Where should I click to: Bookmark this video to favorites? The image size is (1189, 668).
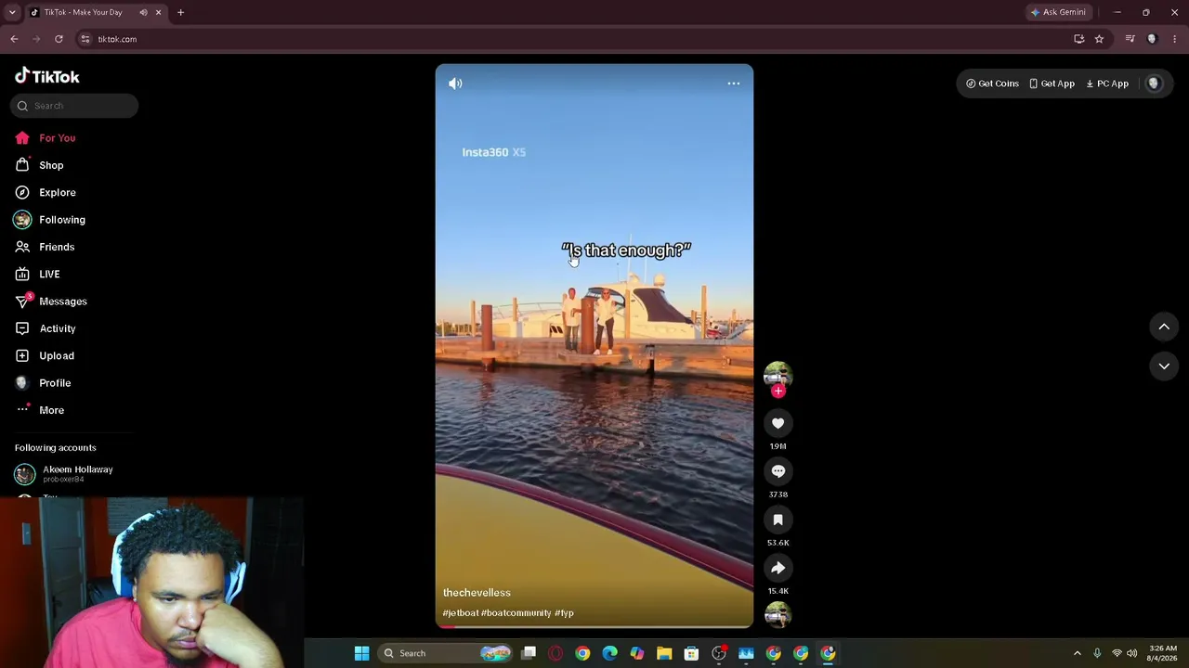click(x=778, y=520)
